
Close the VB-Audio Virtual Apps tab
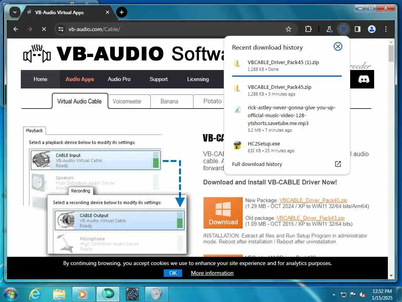[108, 12]
